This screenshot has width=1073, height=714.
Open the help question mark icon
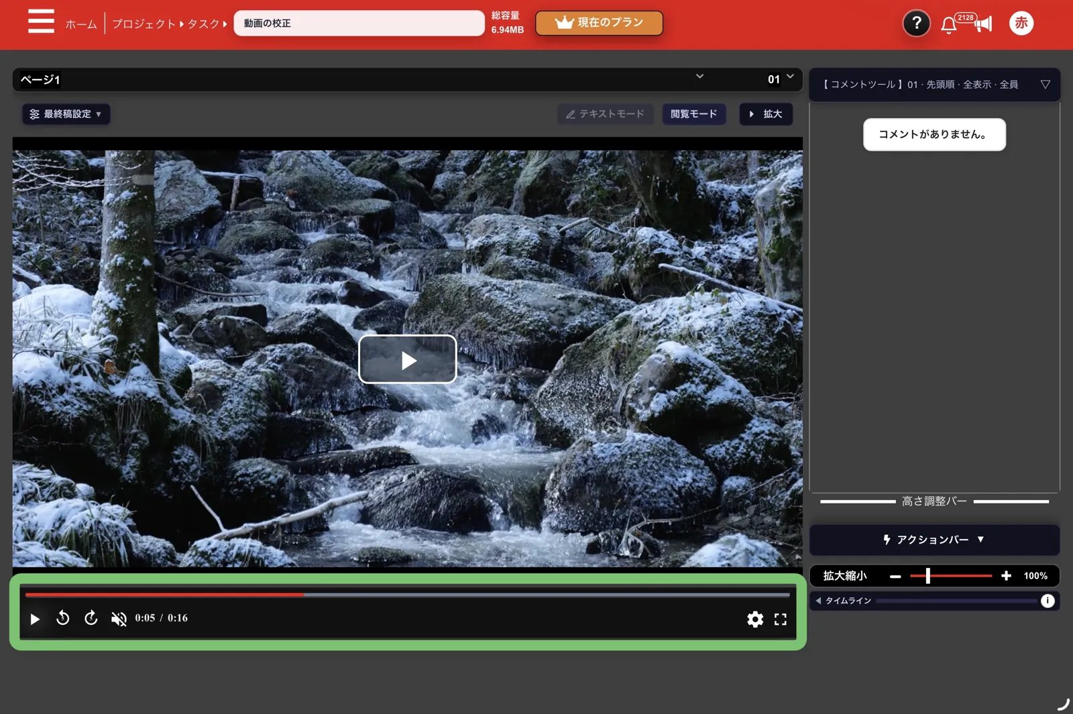pyautogui.click(x=916, y=23)
